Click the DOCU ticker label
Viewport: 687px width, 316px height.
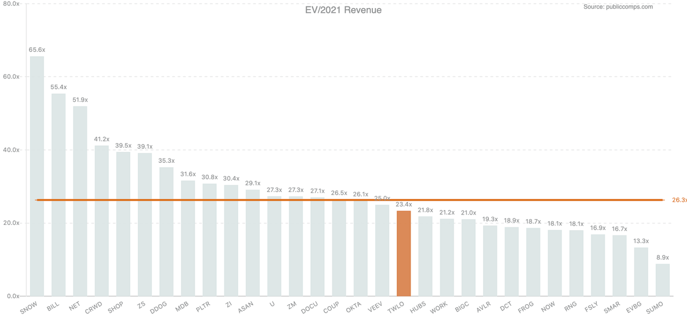point(310,307)
